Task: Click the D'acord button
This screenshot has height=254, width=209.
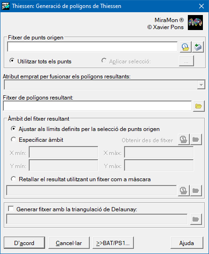Action: (24, 243)
